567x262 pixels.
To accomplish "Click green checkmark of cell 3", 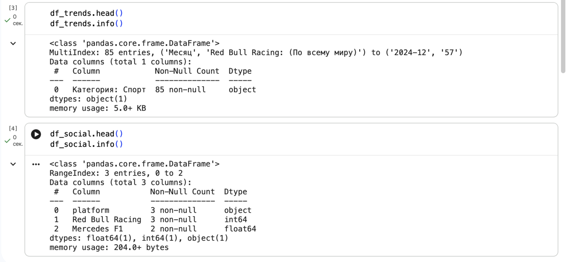I will [7, 20].
